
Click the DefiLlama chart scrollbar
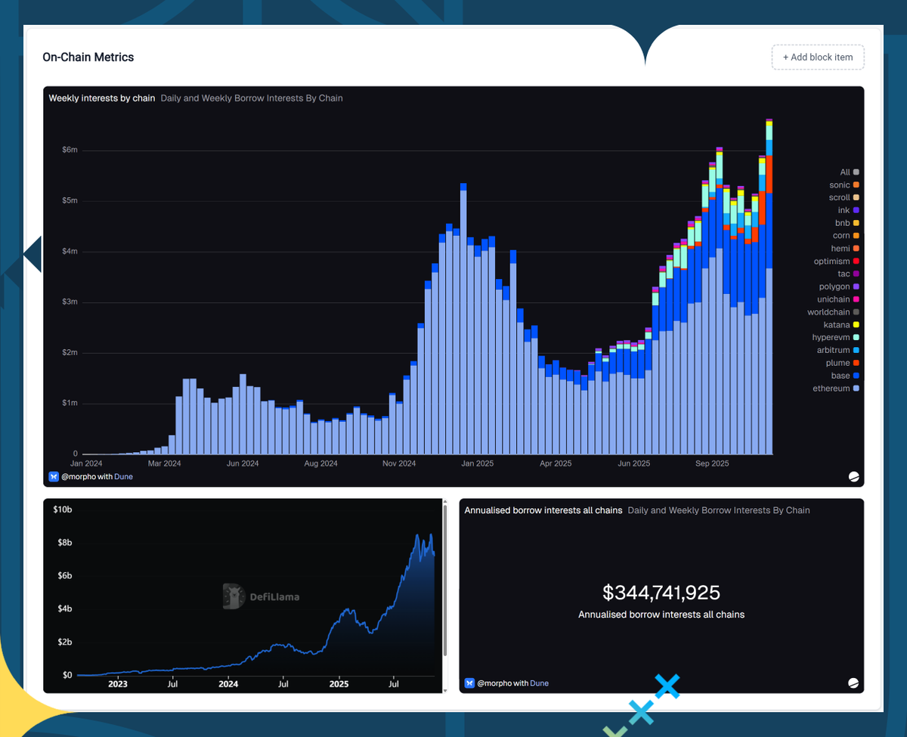445,580
